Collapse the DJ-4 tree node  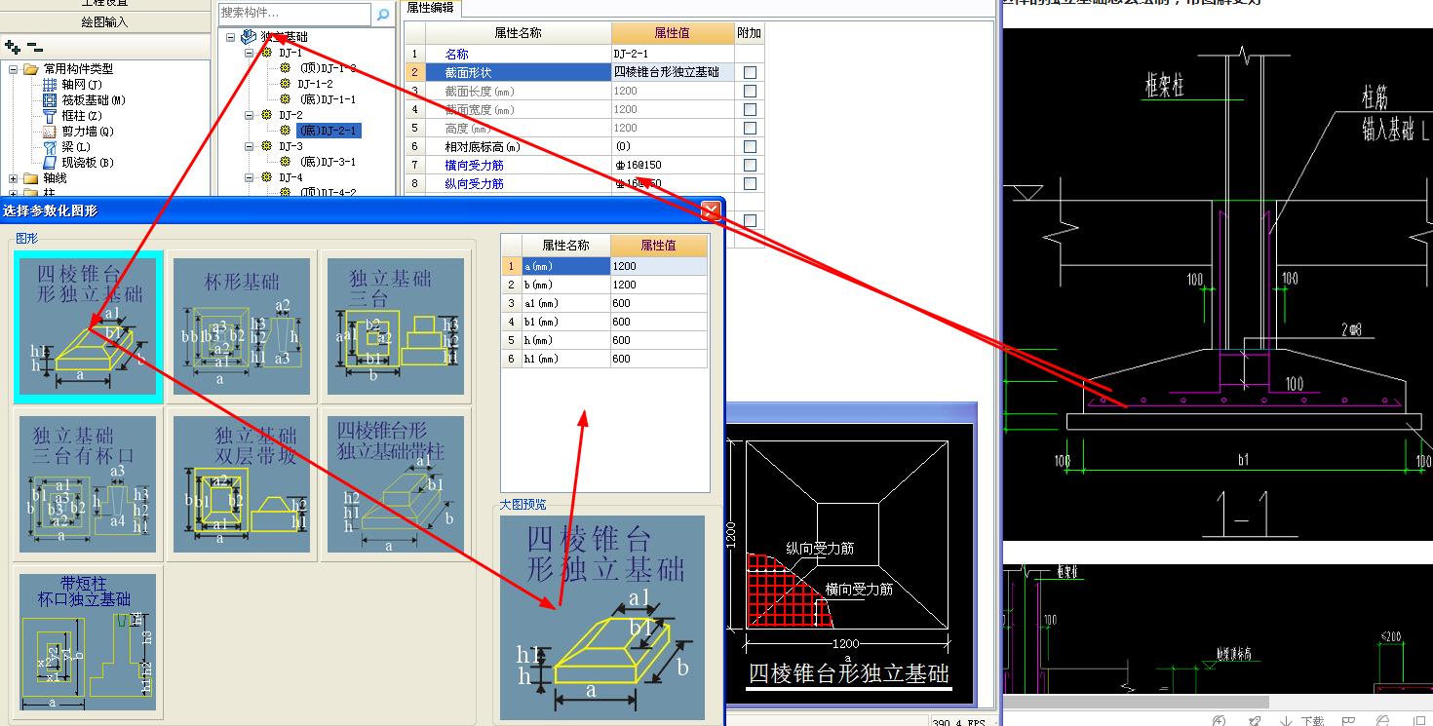pos(250,177)
